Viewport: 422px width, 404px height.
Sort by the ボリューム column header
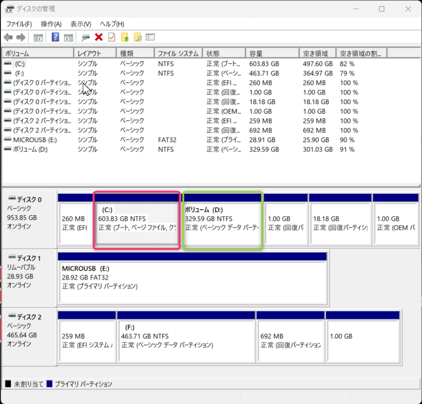tap(38, 53)
